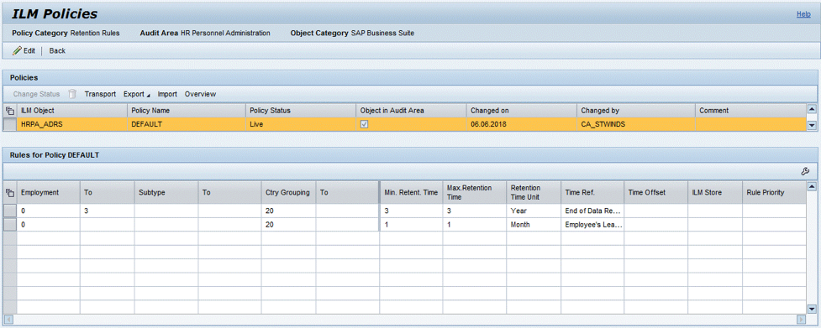821x328 pixels.
Task: Click the Comment column header
Action: (x=750, y=111)
